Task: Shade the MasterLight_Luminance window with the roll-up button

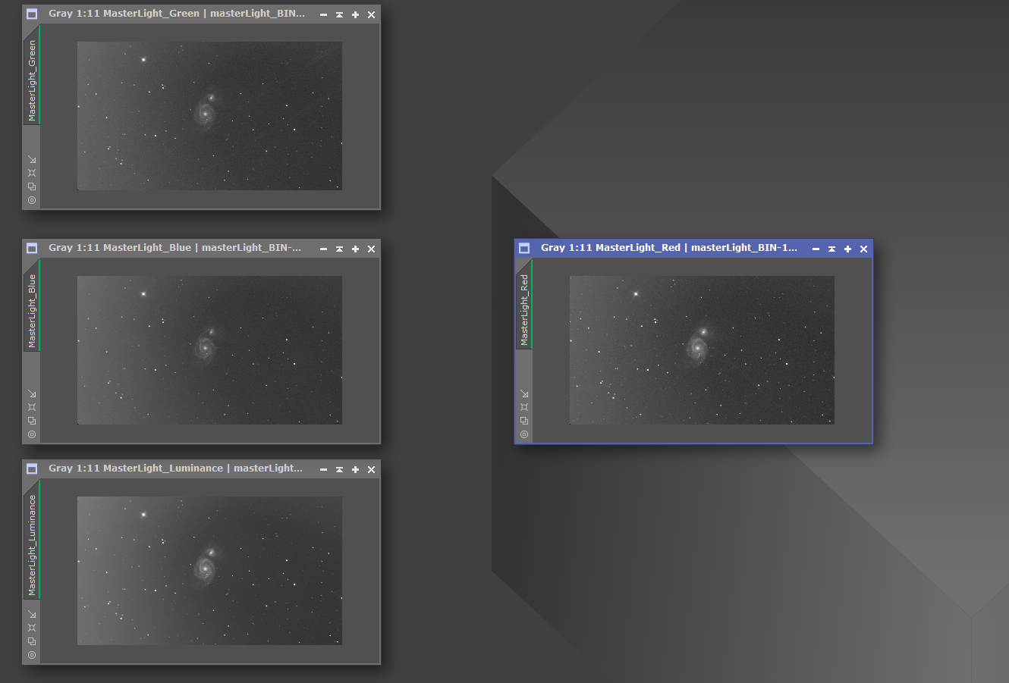Action: click(x=339, y=469)
